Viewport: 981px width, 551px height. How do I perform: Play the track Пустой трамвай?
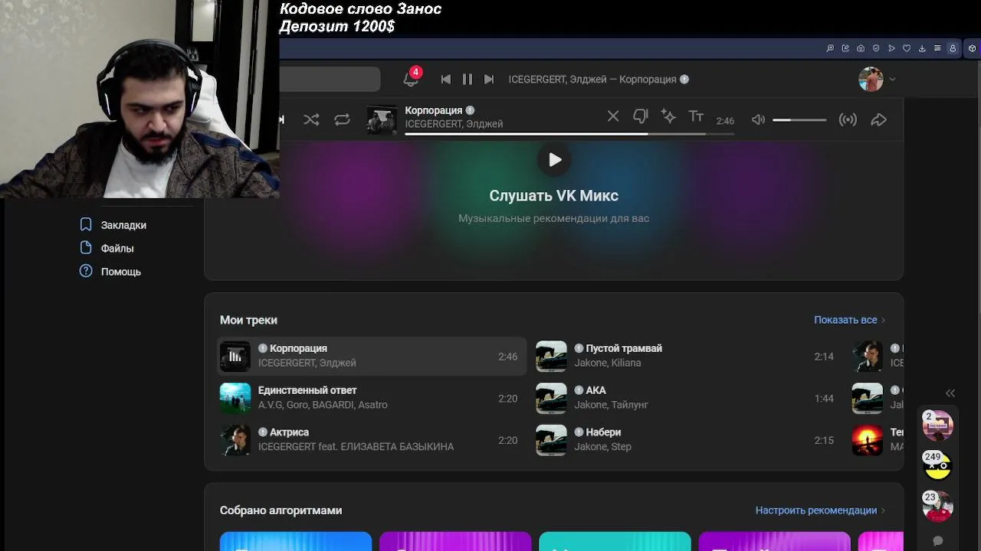coord(551,356)
